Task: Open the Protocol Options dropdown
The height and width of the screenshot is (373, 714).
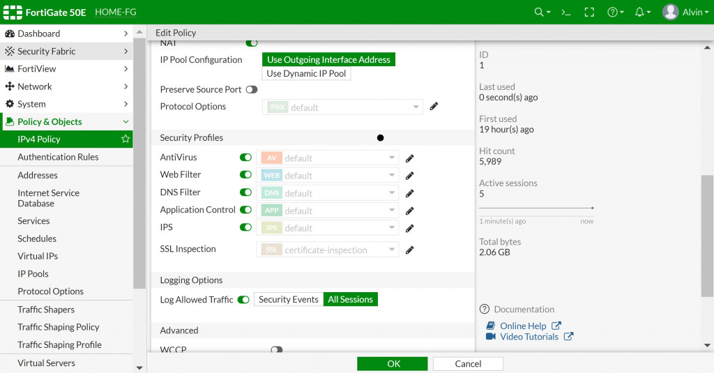Action: click(342, 107)
